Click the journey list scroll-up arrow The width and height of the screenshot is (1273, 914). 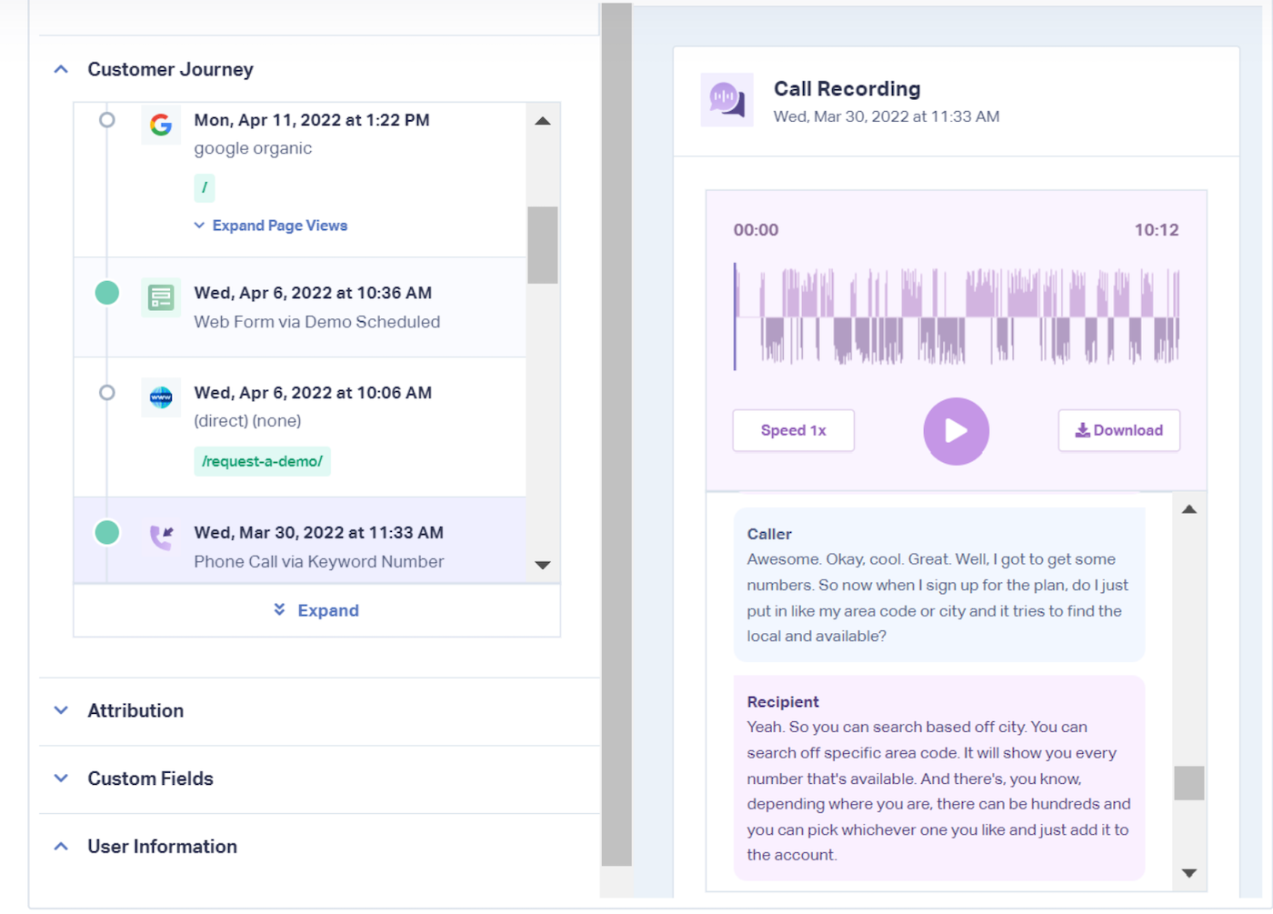[x=543, y=121]
